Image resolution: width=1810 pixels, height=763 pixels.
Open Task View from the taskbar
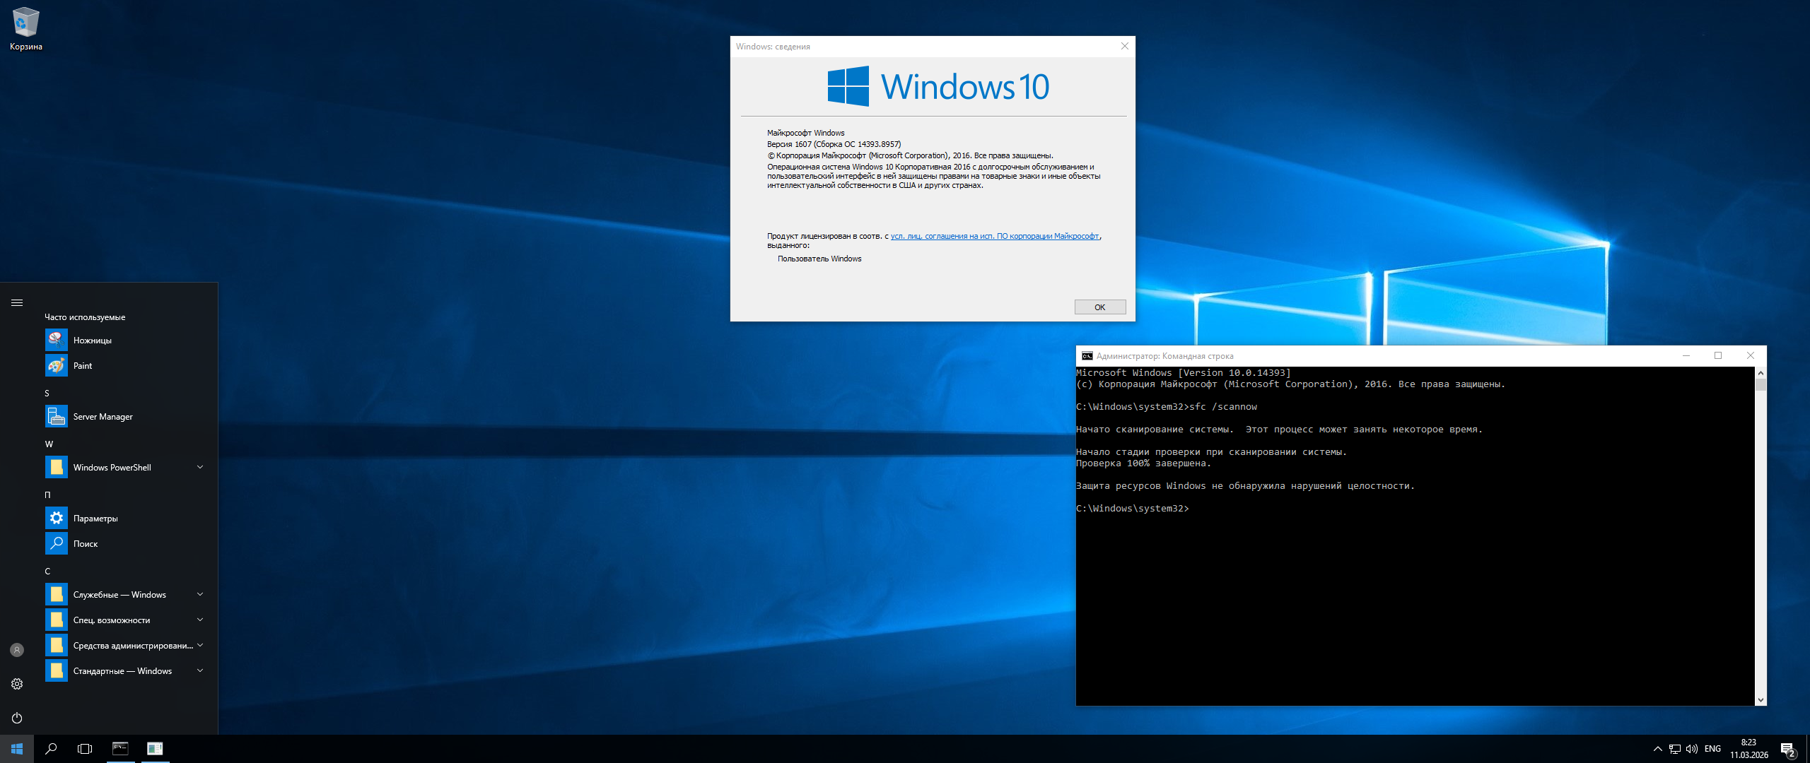85,749
